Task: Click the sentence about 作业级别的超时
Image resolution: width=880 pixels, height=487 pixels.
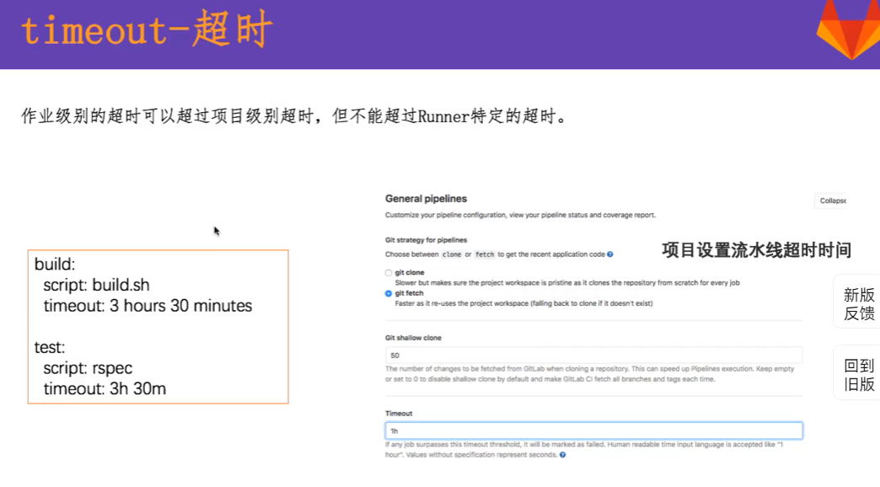Action: 296,116
